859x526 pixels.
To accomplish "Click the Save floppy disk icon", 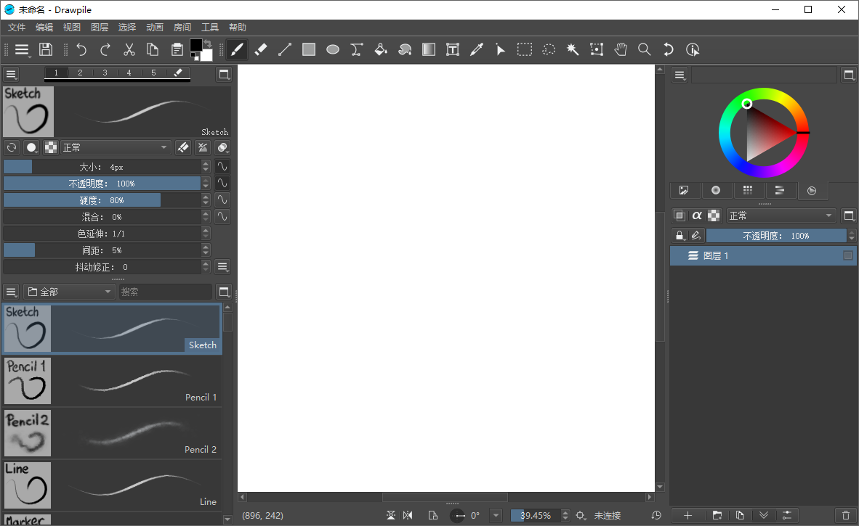I will 46,50.
